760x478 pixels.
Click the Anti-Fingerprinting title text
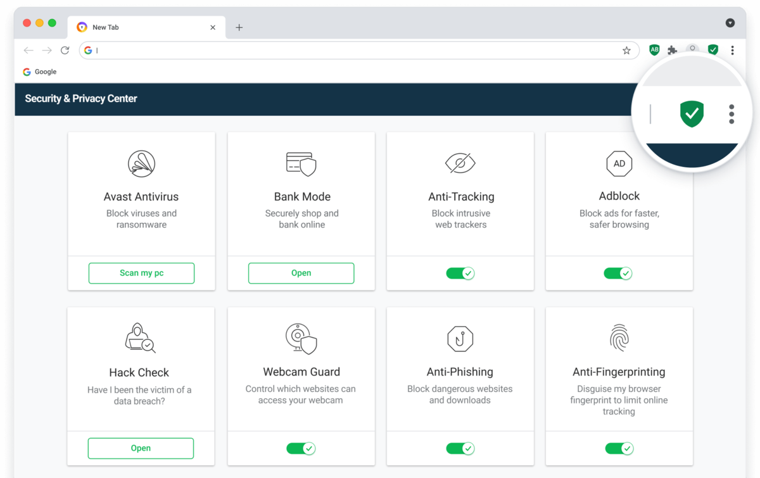pos(619,372)
